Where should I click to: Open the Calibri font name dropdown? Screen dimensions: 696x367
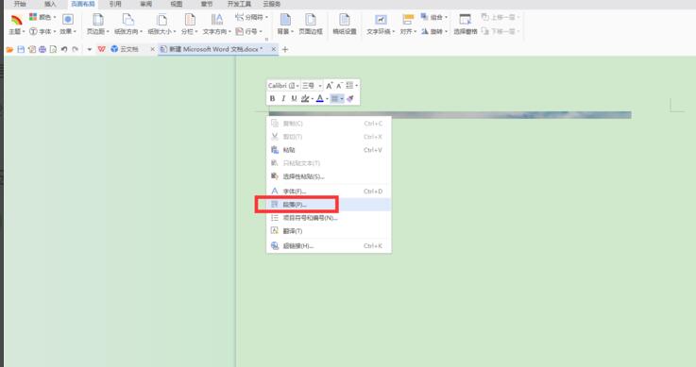pyautogui.click(x=283, y=86)
